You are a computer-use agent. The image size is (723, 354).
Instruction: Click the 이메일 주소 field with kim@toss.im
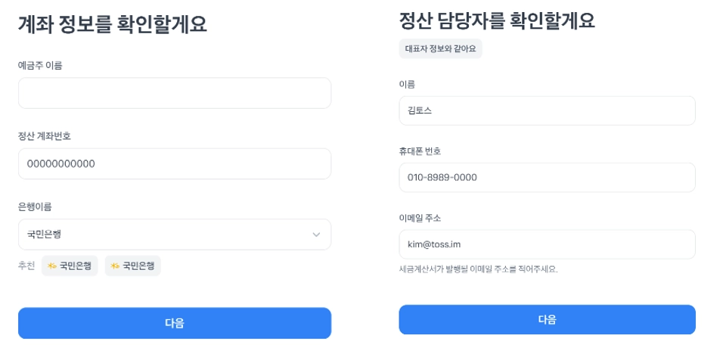(546, 244)
